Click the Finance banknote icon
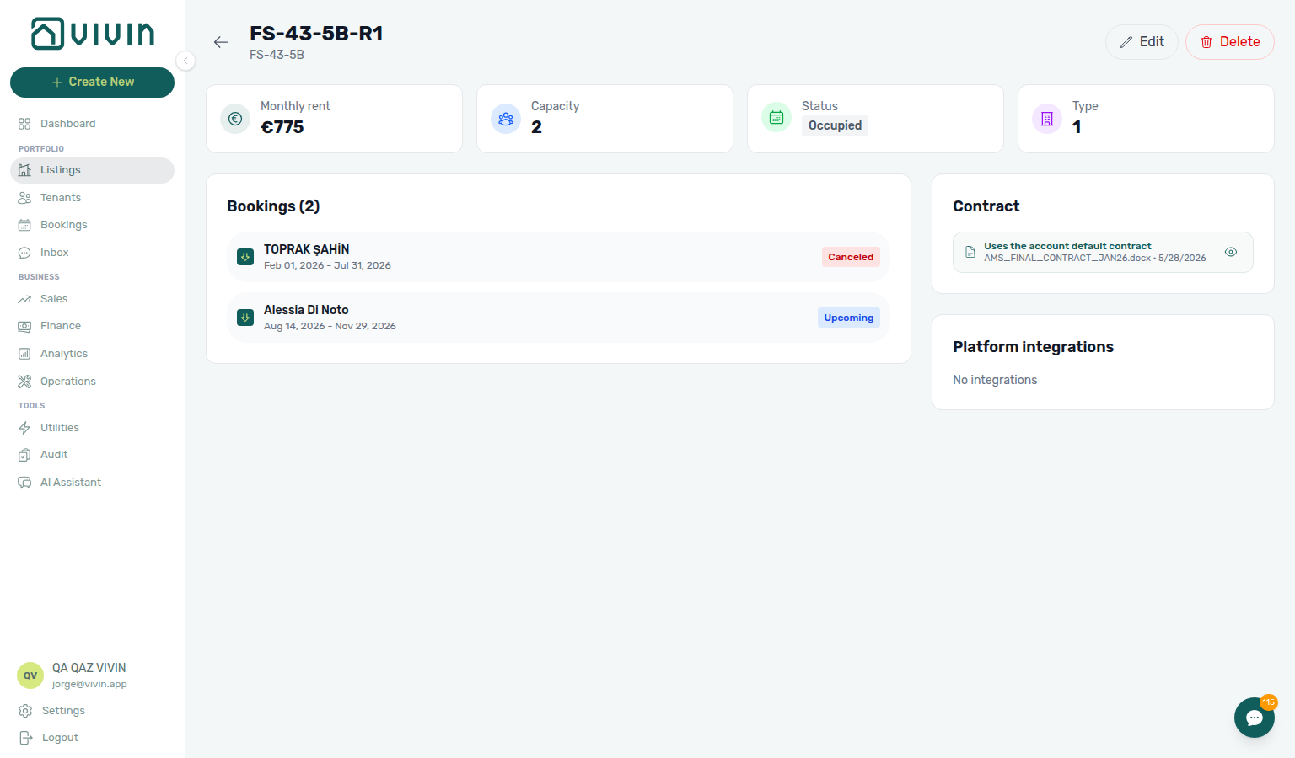The image size is (1295, 758). click(24, 326)
